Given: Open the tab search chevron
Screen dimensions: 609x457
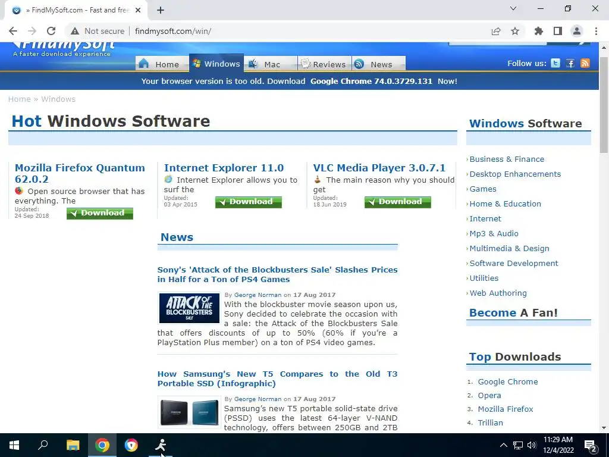Looking at the screenshot, I should pos(513,8).
